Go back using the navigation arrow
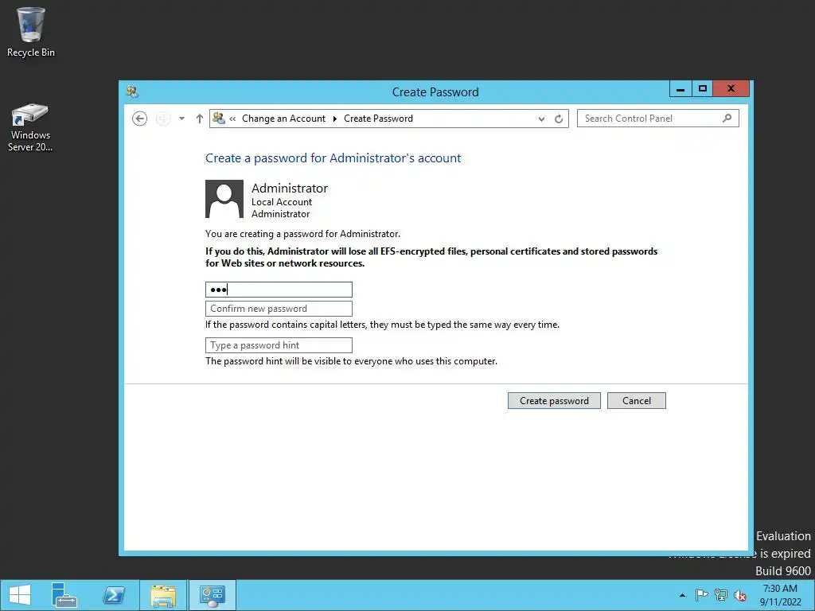 click(139, 119)
